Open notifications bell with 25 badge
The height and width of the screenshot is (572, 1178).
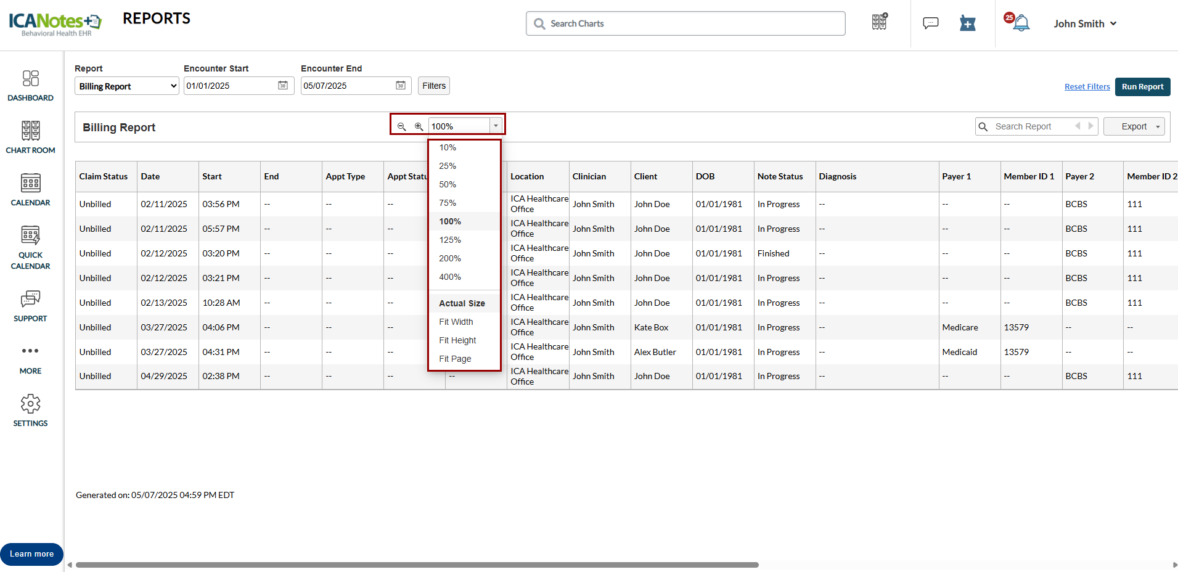click(x=1017, y=22)
